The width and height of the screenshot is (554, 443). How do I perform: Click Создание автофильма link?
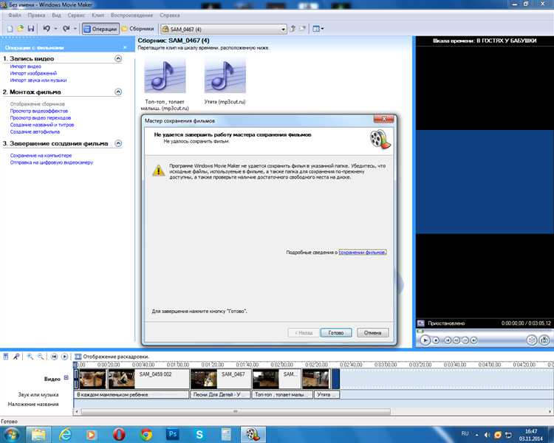35,131
